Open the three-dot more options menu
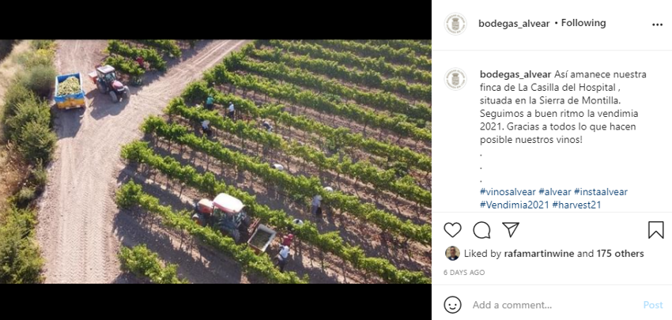The image size is (672, 320). [657, 24]
